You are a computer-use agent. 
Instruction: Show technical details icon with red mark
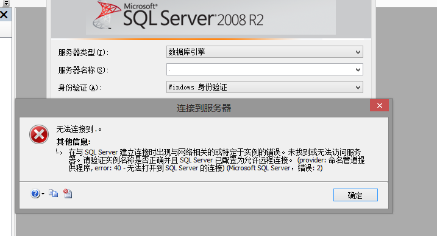click(x=68, y=193)
